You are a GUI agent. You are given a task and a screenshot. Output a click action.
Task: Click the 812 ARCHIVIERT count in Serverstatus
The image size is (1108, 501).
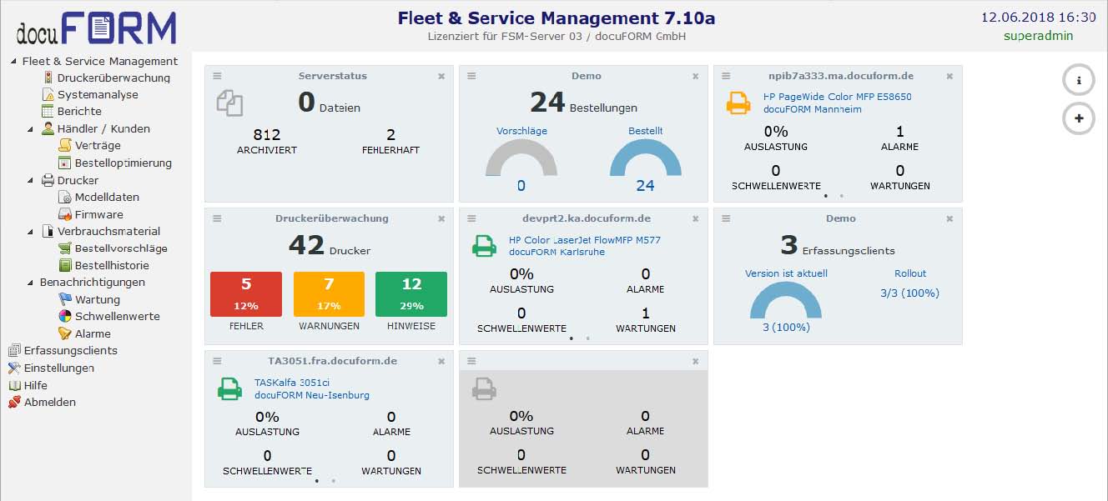(x=266, y=141)
